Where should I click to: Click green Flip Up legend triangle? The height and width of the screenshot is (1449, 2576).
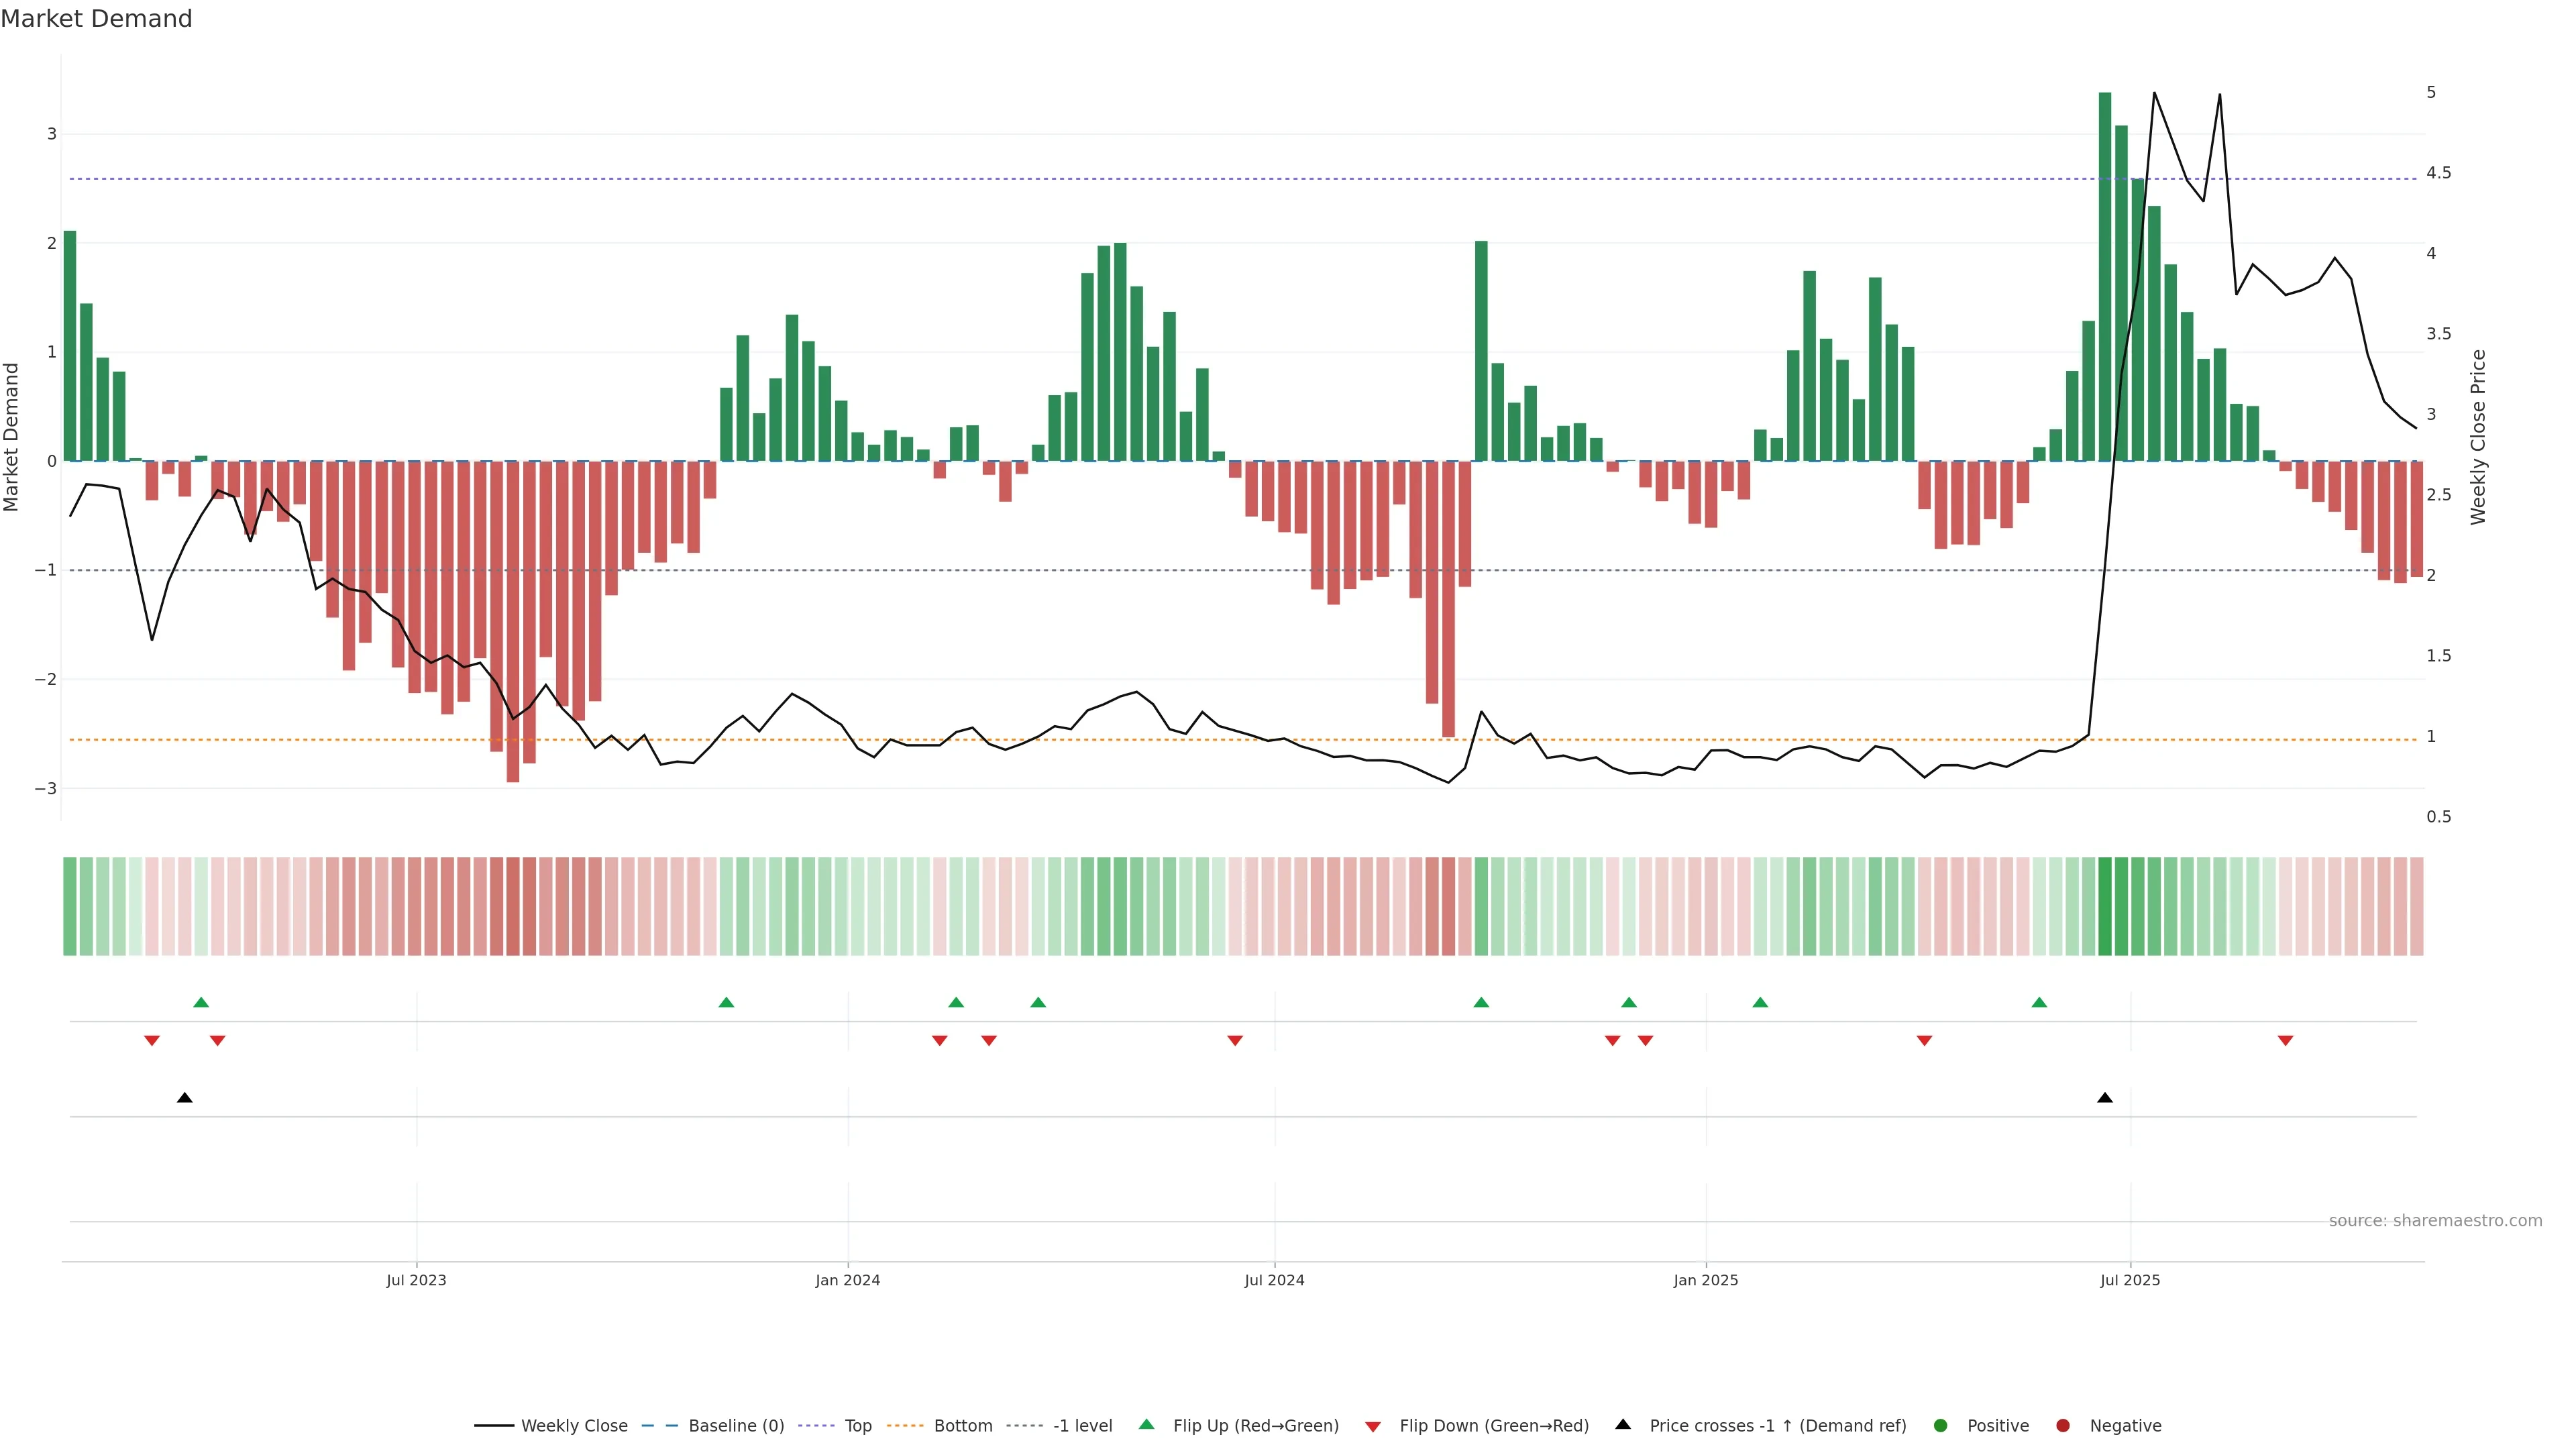coord(1147,1425)
